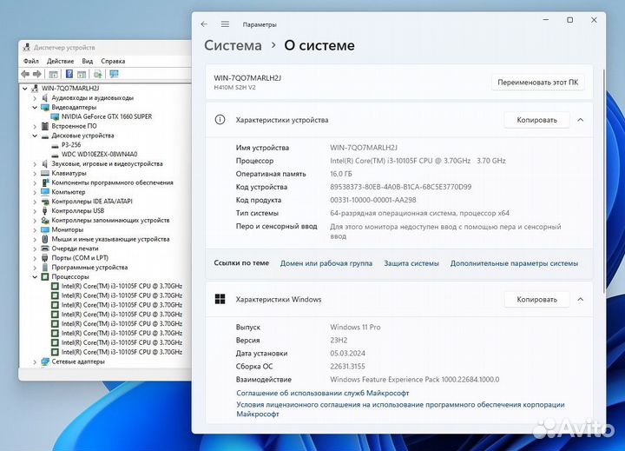Copy Windows specifications with Копировать button
Screen dimensions: 625x451
pos(537,299)
